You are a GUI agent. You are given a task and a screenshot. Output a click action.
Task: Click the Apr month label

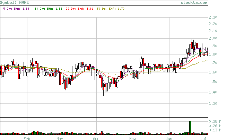96,138
